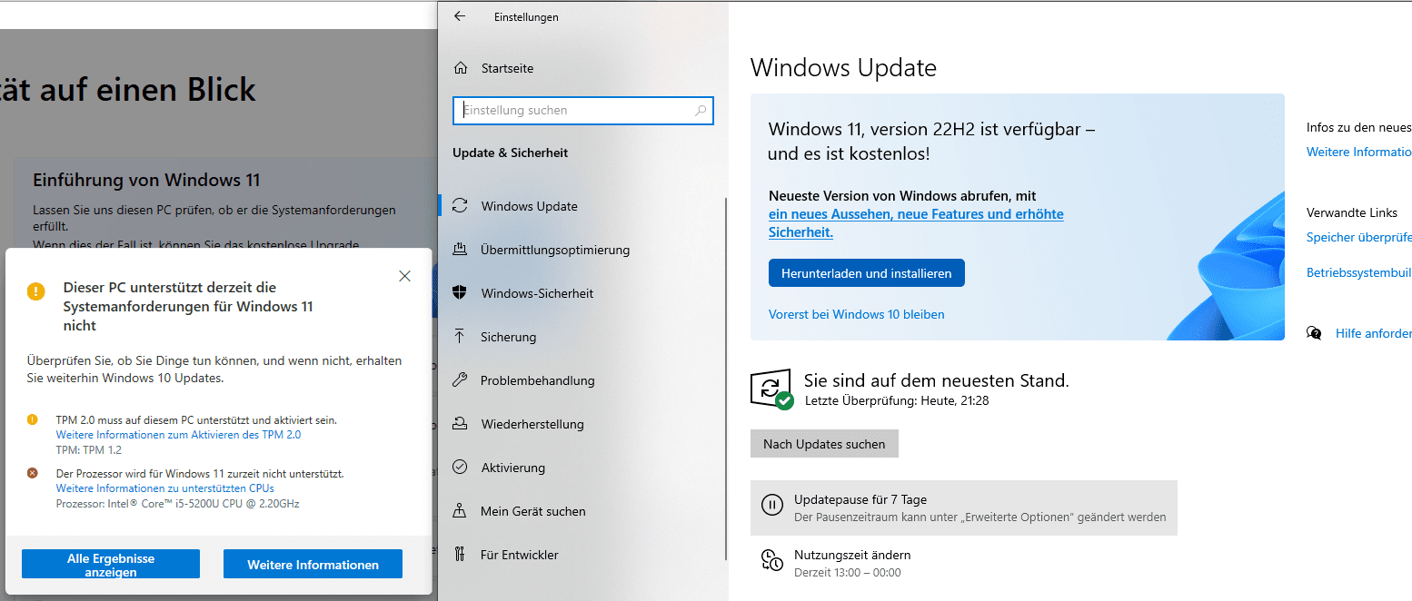Click the Problembehandlung wrench icon
The width and height of the screenshot is (1412, 601).
[x=460, y=380]
